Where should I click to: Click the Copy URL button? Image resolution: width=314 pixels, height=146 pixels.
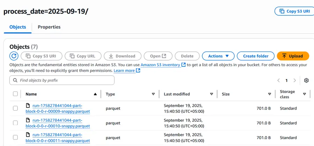pyautogui.click(x=83, y=56)
